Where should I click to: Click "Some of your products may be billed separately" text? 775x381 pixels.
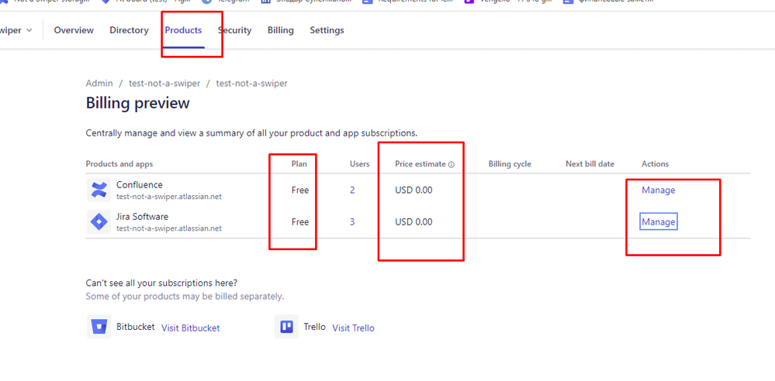click(x=185, y=297)
